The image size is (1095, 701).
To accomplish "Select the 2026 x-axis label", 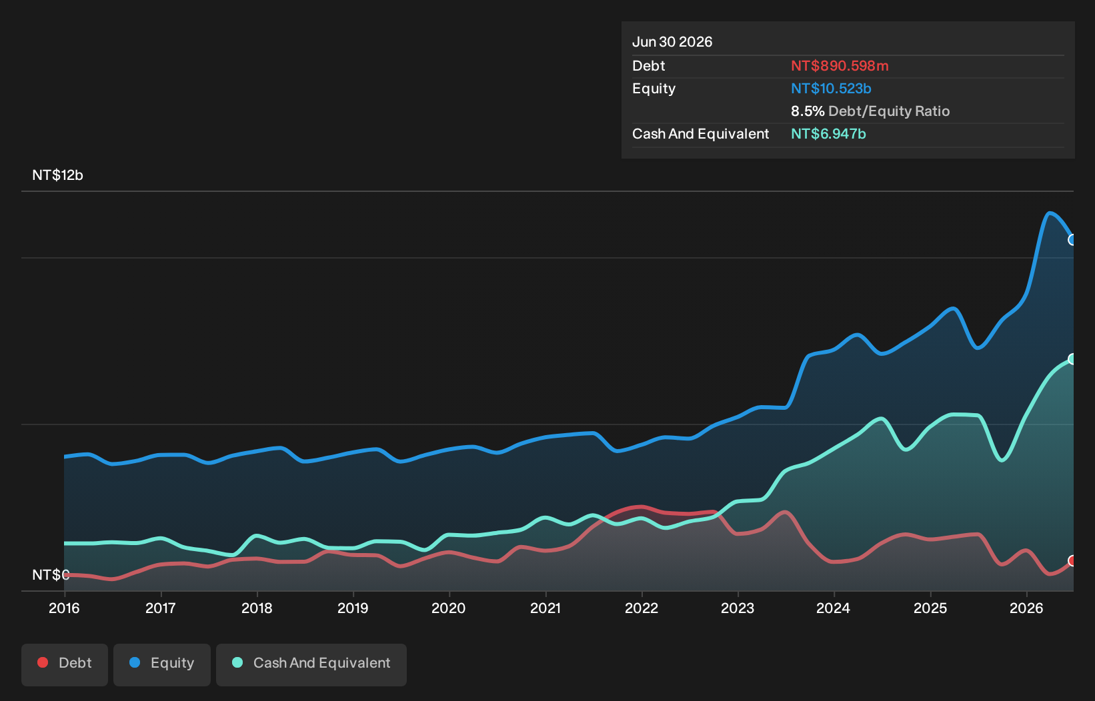I will point(1026,608).
